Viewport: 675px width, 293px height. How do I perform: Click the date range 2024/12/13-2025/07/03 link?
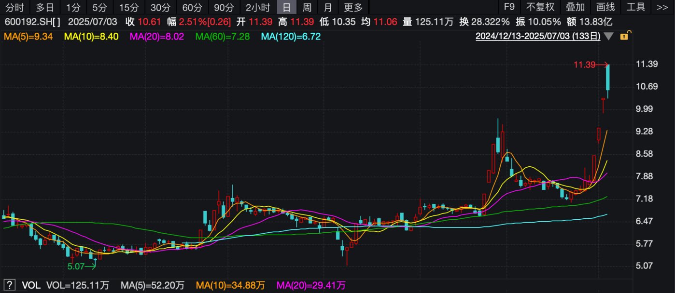point(538,37)
